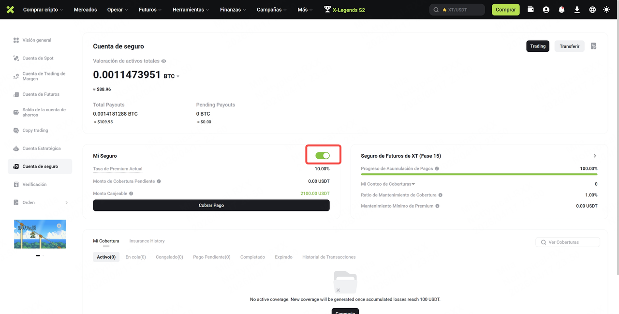Toggle the Mi Seguro switch

click(323, 155)
